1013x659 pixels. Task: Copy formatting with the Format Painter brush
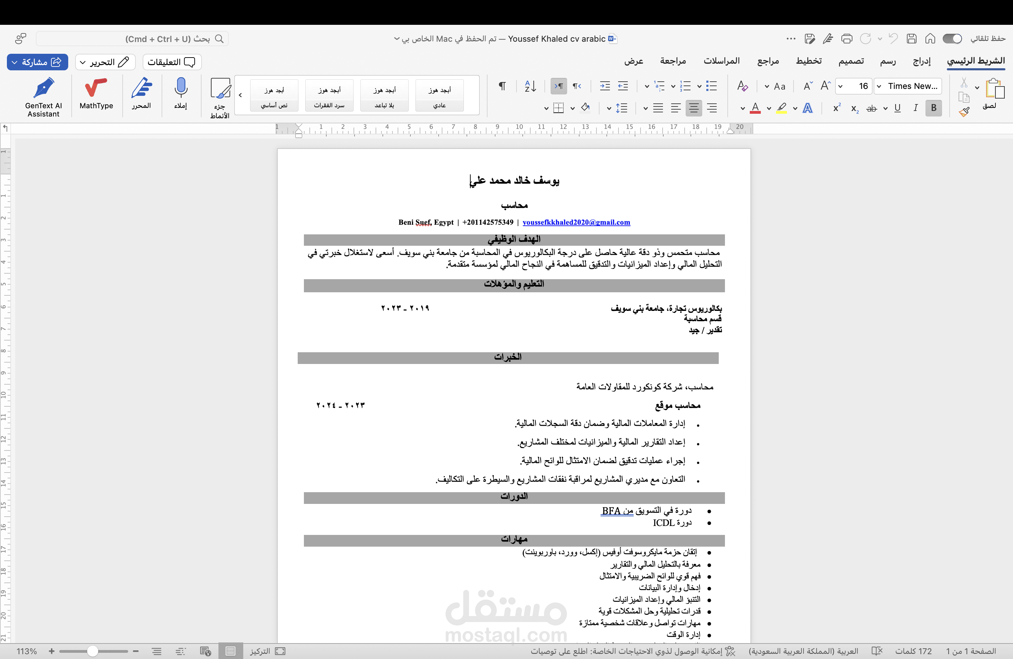click(964, 112)
